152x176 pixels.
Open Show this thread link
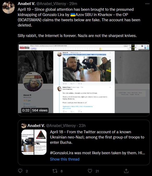coord(65,159)
